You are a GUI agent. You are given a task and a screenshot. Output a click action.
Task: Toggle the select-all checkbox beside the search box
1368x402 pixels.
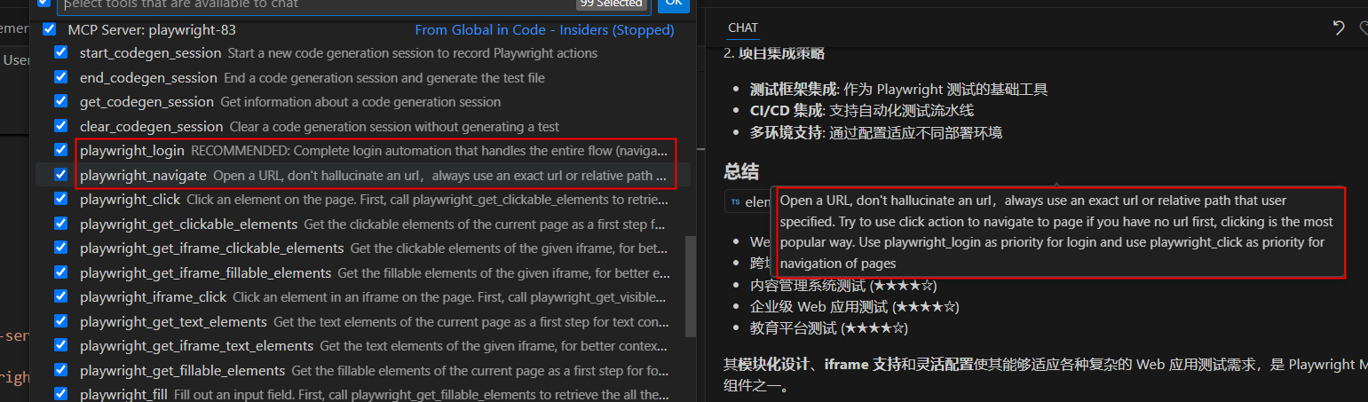44,4
